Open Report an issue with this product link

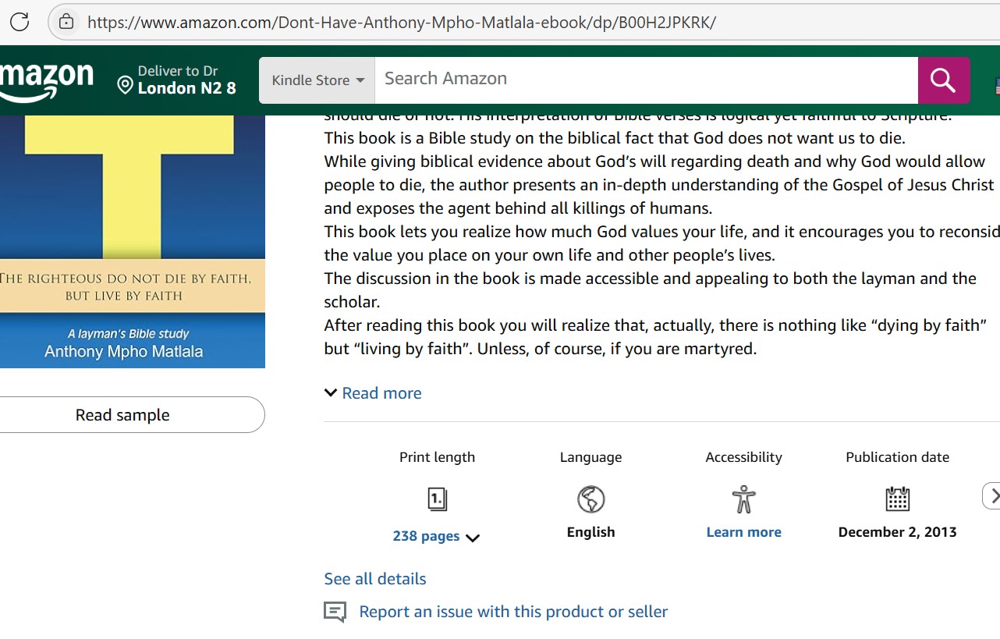tap(513, 612)
